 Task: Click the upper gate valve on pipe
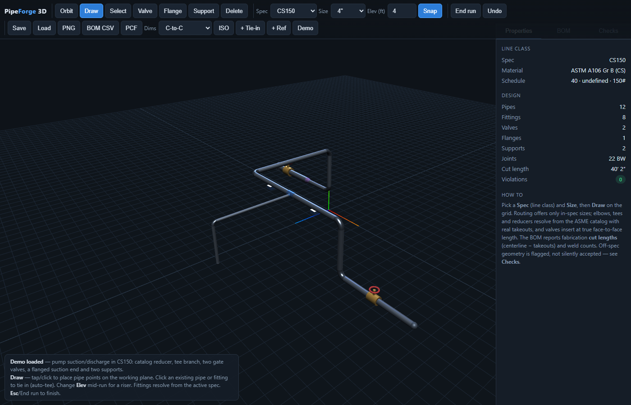287,170
